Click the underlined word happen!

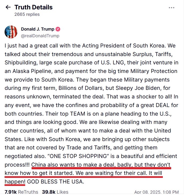tap(15, 182)
